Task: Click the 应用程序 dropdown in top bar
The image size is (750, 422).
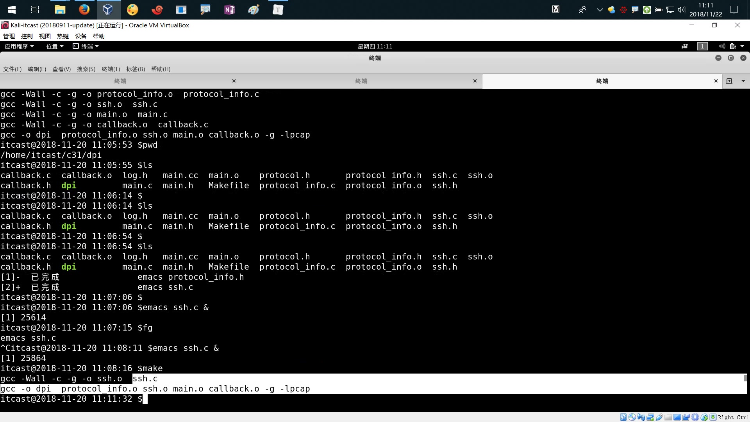Action: 18,46
